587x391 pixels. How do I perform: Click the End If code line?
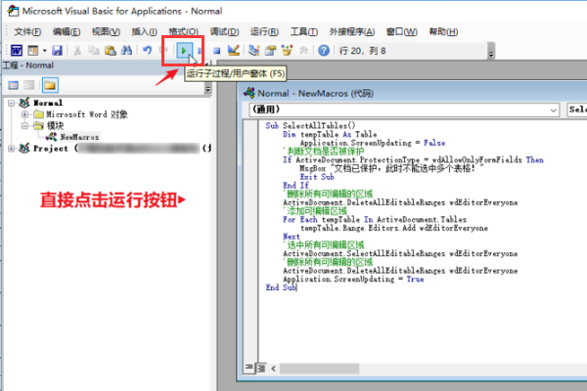click(x=295, y=185)
